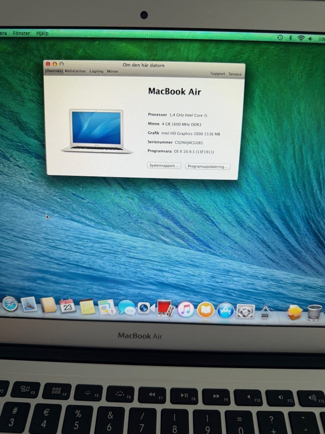The height and width of the screenshot is (434, 325).
Task: Click the volume icon in menu bar
Action: tap(311, 39)
